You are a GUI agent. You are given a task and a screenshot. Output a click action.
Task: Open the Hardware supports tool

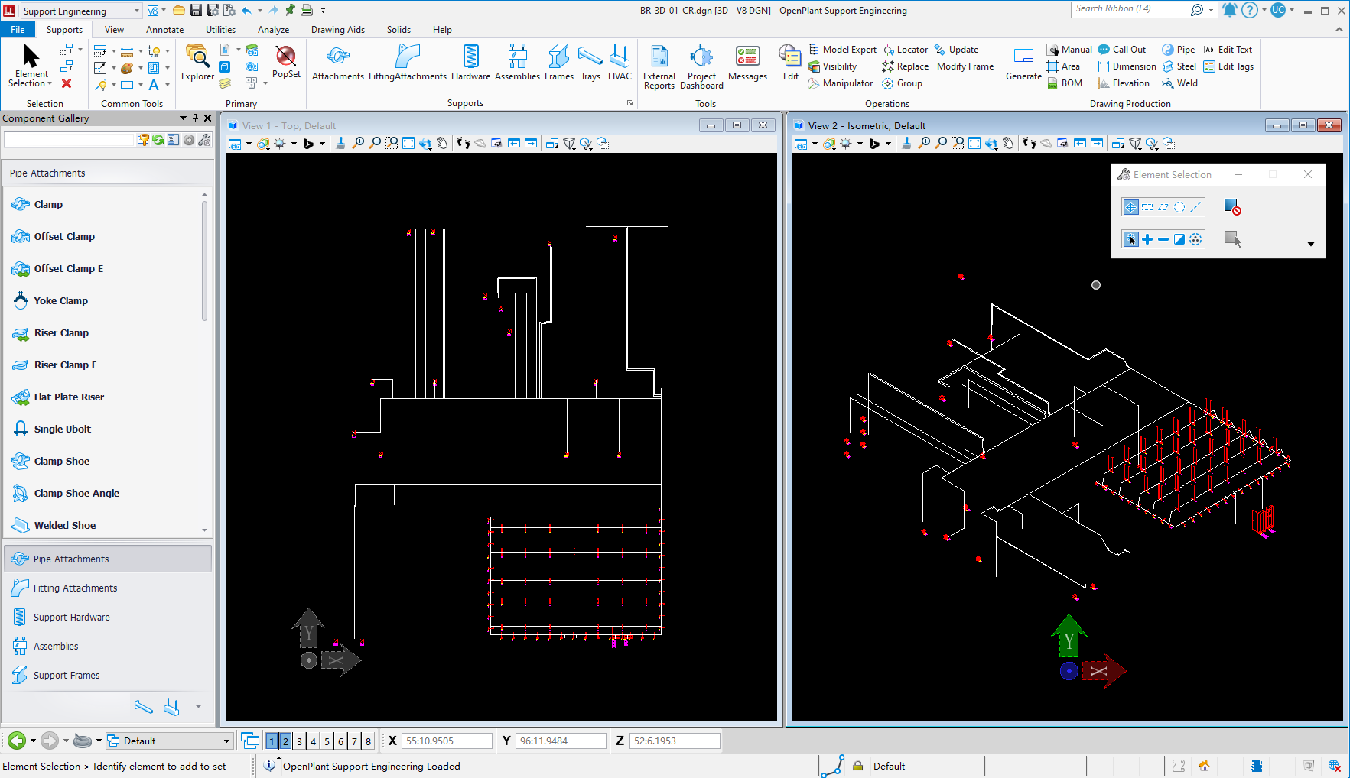471,64
